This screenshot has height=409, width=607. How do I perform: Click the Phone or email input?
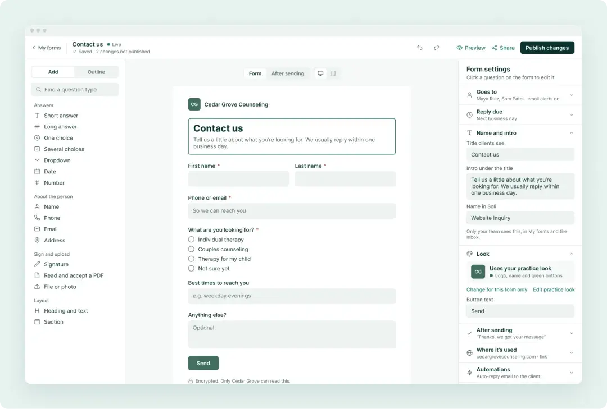(292, 211)
